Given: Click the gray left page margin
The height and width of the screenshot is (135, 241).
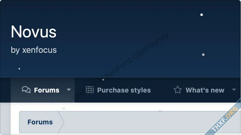Looking at the screenshot, I should (5, 119).
